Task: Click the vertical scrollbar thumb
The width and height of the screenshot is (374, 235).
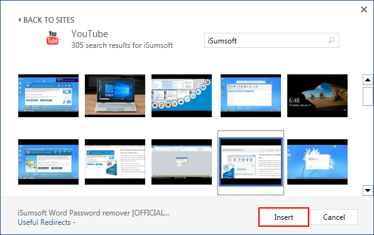Action: (x=368, y=96)
